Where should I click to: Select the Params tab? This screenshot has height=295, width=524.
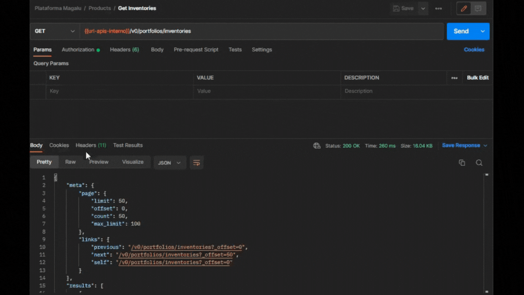click(x=42, y=50)
